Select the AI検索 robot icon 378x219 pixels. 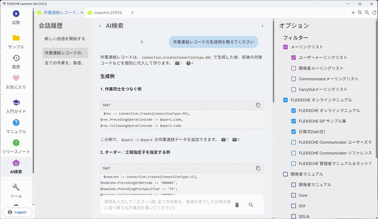[x=16, y=163]
